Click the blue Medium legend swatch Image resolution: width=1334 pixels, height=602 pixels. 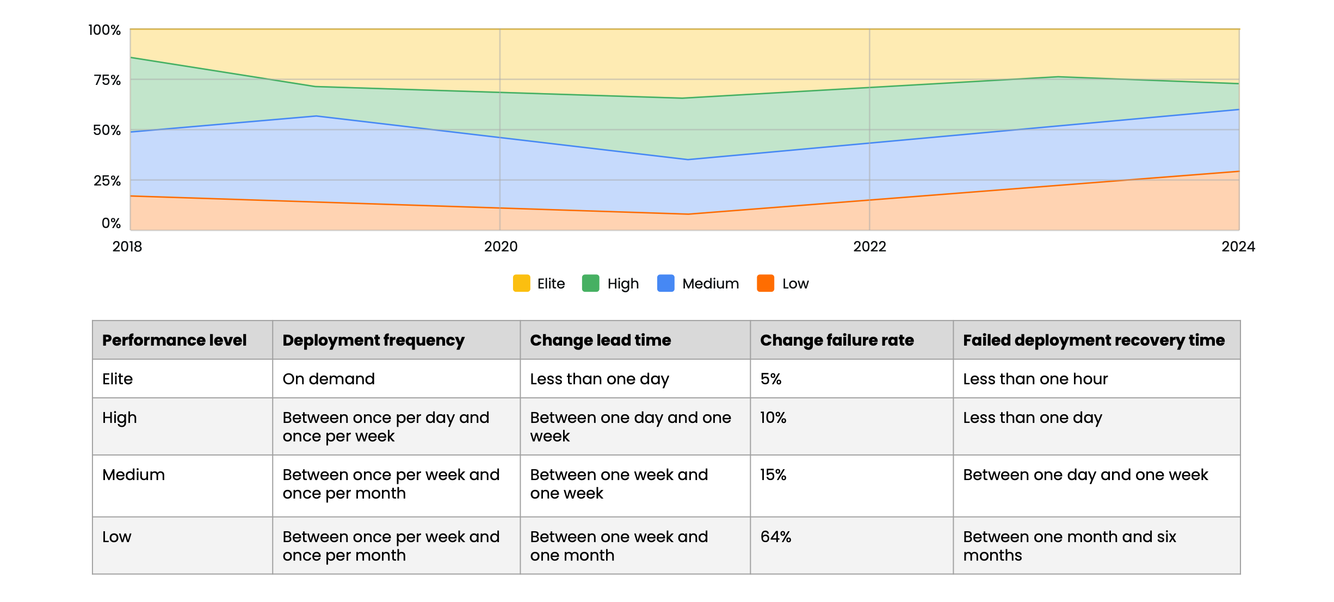[x=665, y=284]
